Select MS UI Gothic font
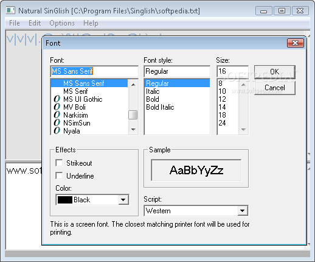The image size is (315, 262). 89,99
